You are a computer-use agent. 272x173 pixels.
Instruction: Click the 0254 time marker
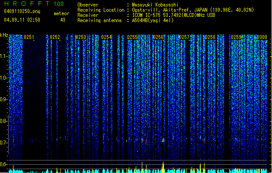coord(106,37)
